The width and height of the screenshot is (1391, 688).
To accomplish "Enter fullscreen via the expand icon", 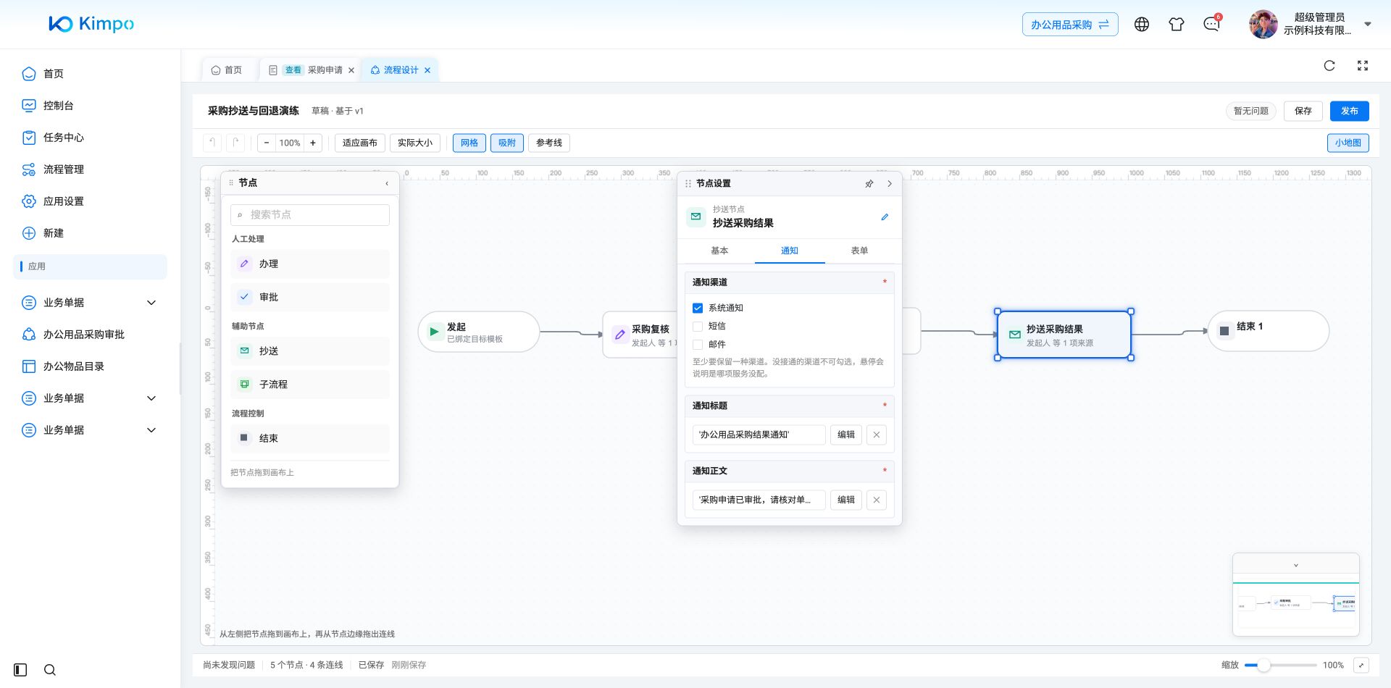I will [x=1363, y=66].
